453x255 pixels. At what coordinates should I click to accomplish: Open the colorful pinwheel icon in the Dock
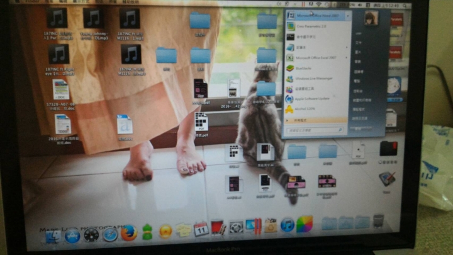coord(304,224)
